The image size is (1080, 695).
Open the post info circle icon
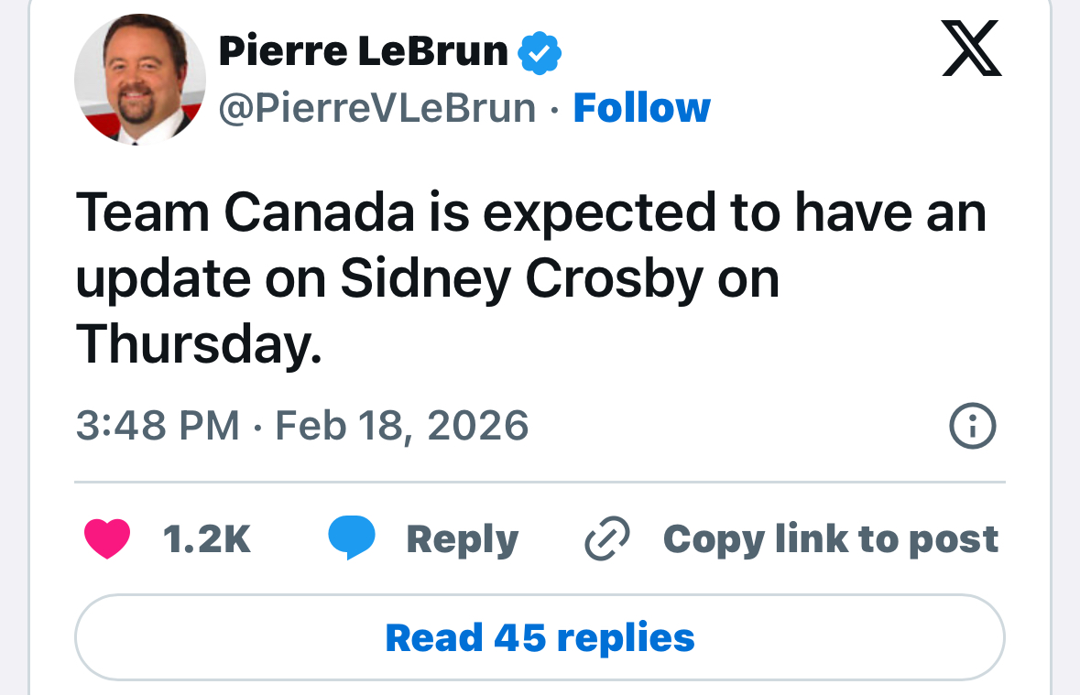pos(973,426)
